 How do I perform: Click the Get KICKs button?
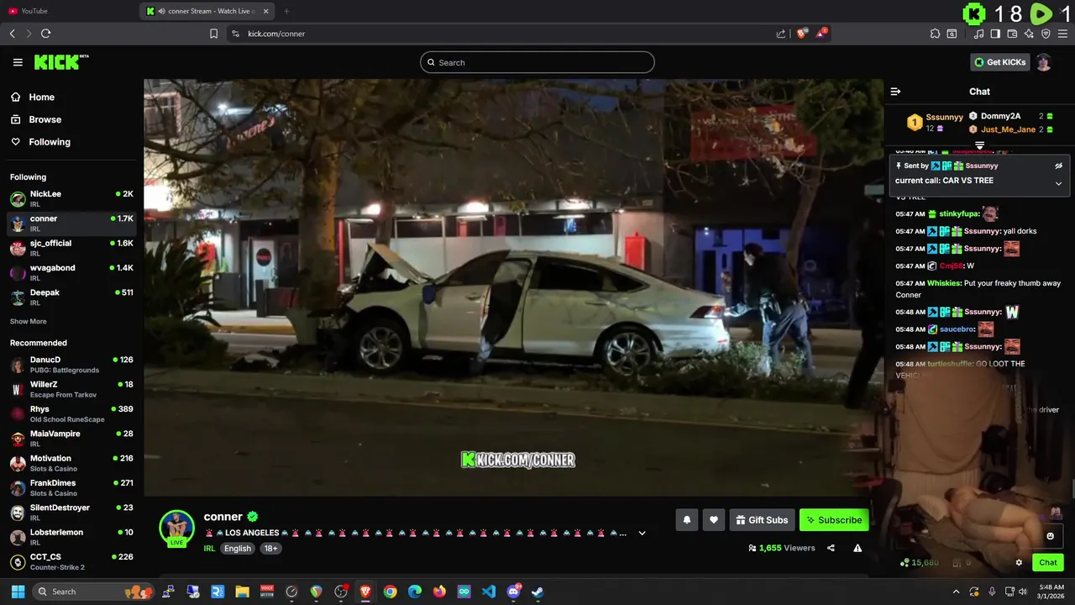pos(999,62)
